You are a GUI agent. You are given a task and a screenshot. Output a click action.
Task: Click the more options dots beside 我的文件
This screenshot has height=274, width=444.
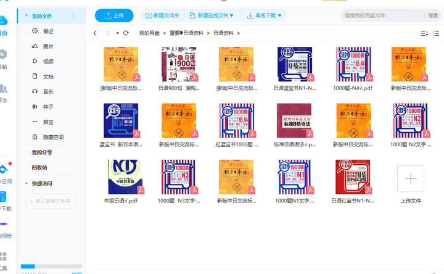(x=73, y=16)
